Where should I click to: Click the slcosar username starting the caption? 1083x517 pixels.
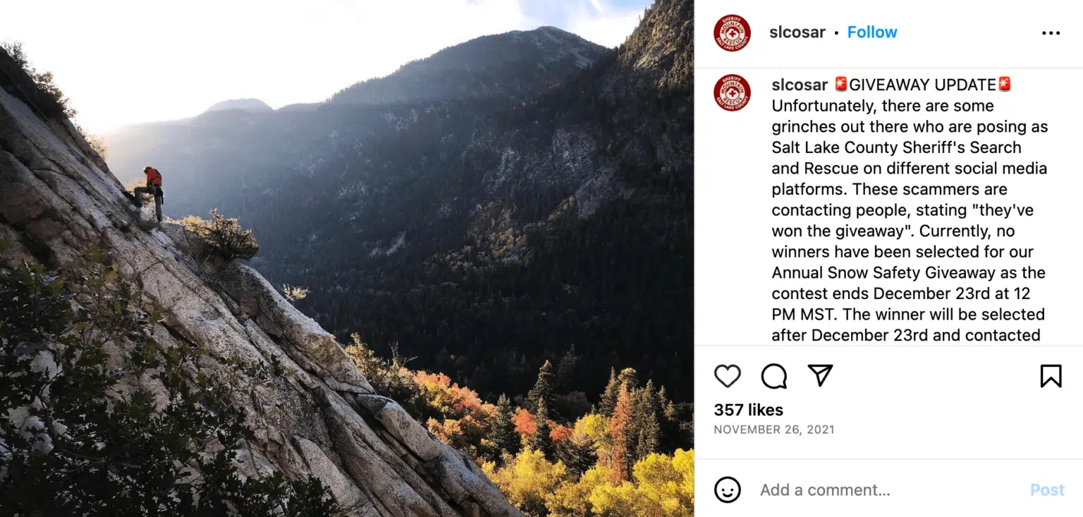tap(800, 85)
